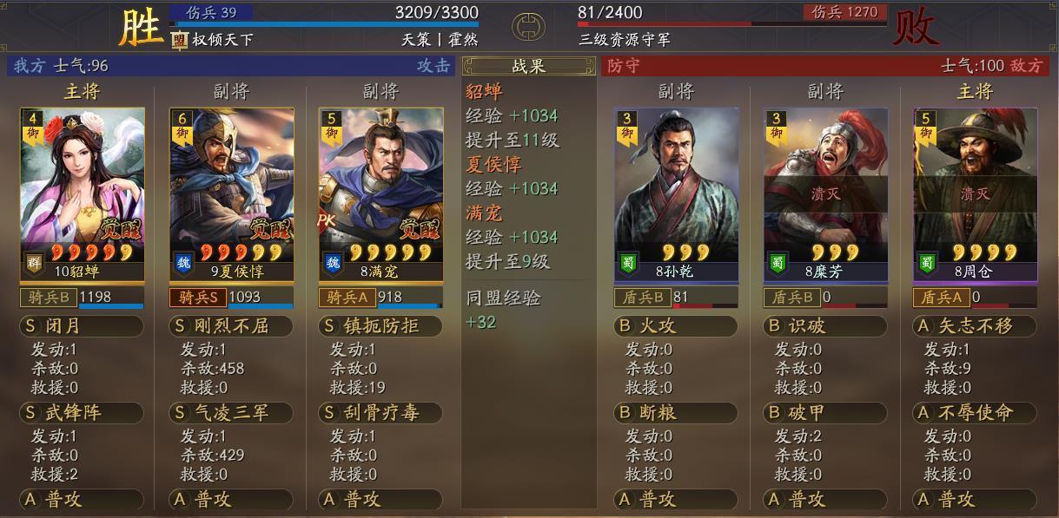Click the center coin emblem icon

point(526,27)
